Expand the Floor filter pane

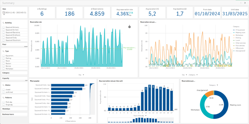(x=14, y=44)
